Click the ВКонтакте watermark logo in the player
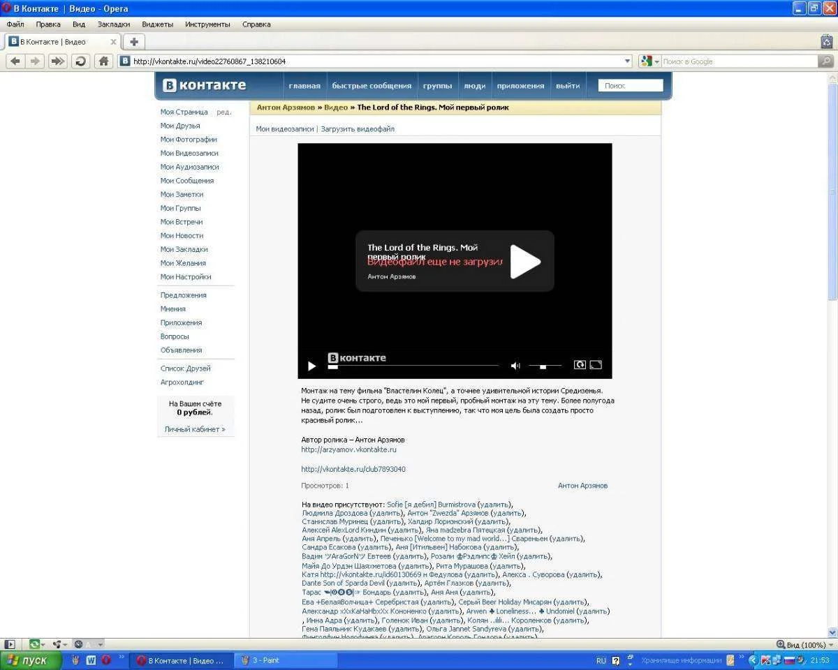The image size is (838, 670). click(x=357, y=357)
